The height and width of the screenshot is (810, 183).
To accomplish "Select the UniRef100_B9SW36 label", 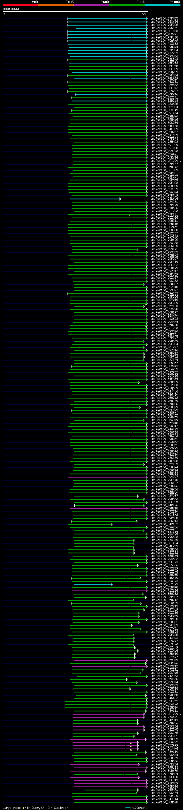I will click(164, 56).
